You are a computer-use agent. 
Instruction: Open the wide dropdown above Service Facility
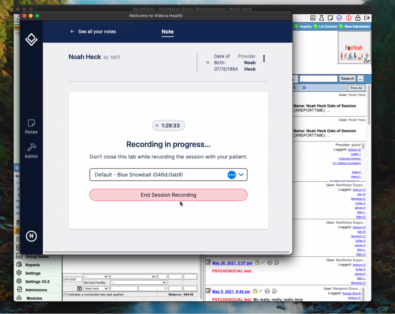tap(133, 277)
